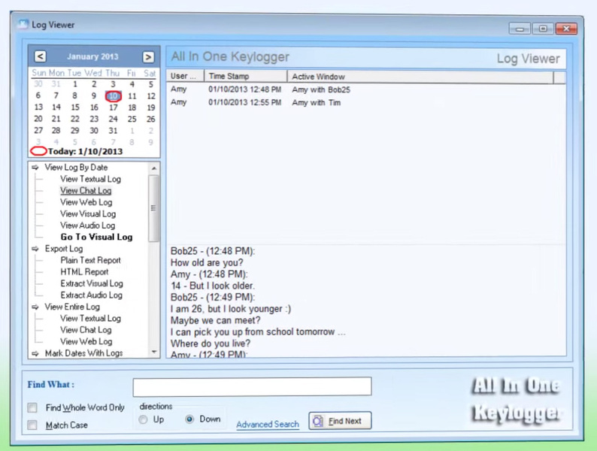Click chat line 'Maybe we can meet?'
597x451 pixels.
pyautogui.click(x=216, y=320)
